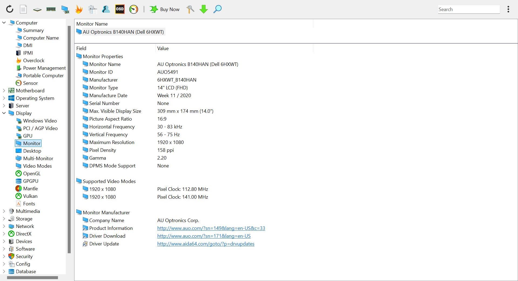Click the tree panel horizontal scrollbar
The height and width of the screenshot is (281, 518).
click(32, 278)
